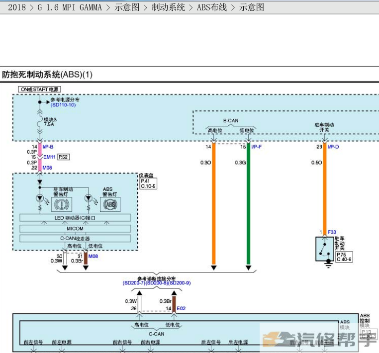Click the P.75 C.40-6 reference box
This screenshot has width=379, height=353.
coord(344,257)
